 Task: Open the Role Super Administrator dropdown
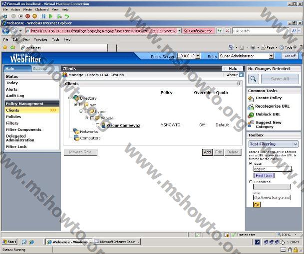coord(271,56)
